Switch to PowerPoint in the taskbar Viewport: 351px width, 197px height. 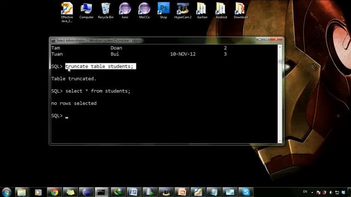182,192
